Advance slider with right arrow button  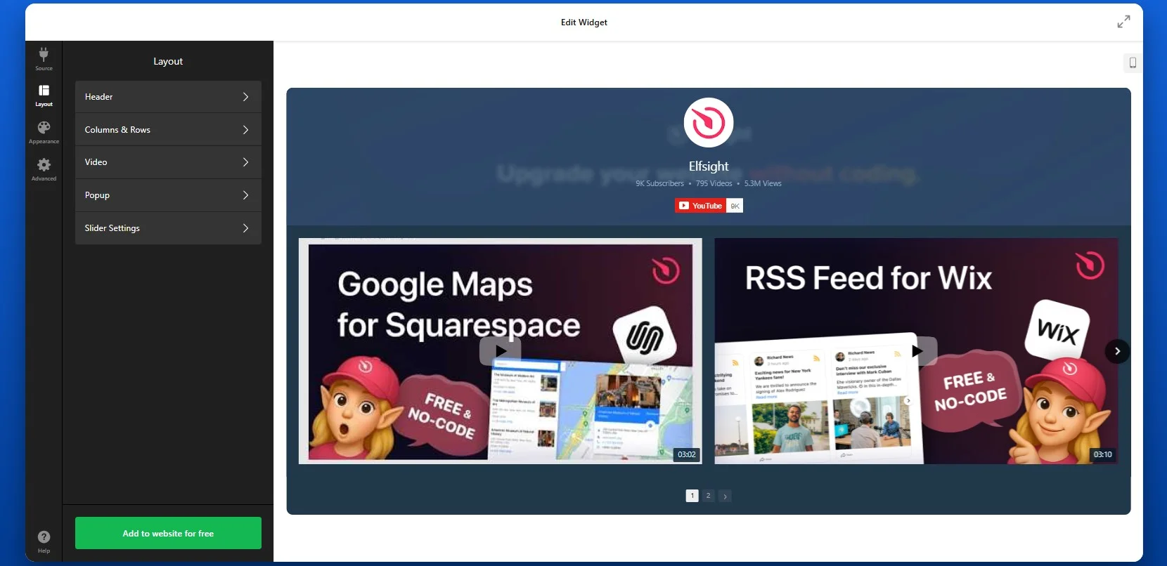click(1117, 351)
